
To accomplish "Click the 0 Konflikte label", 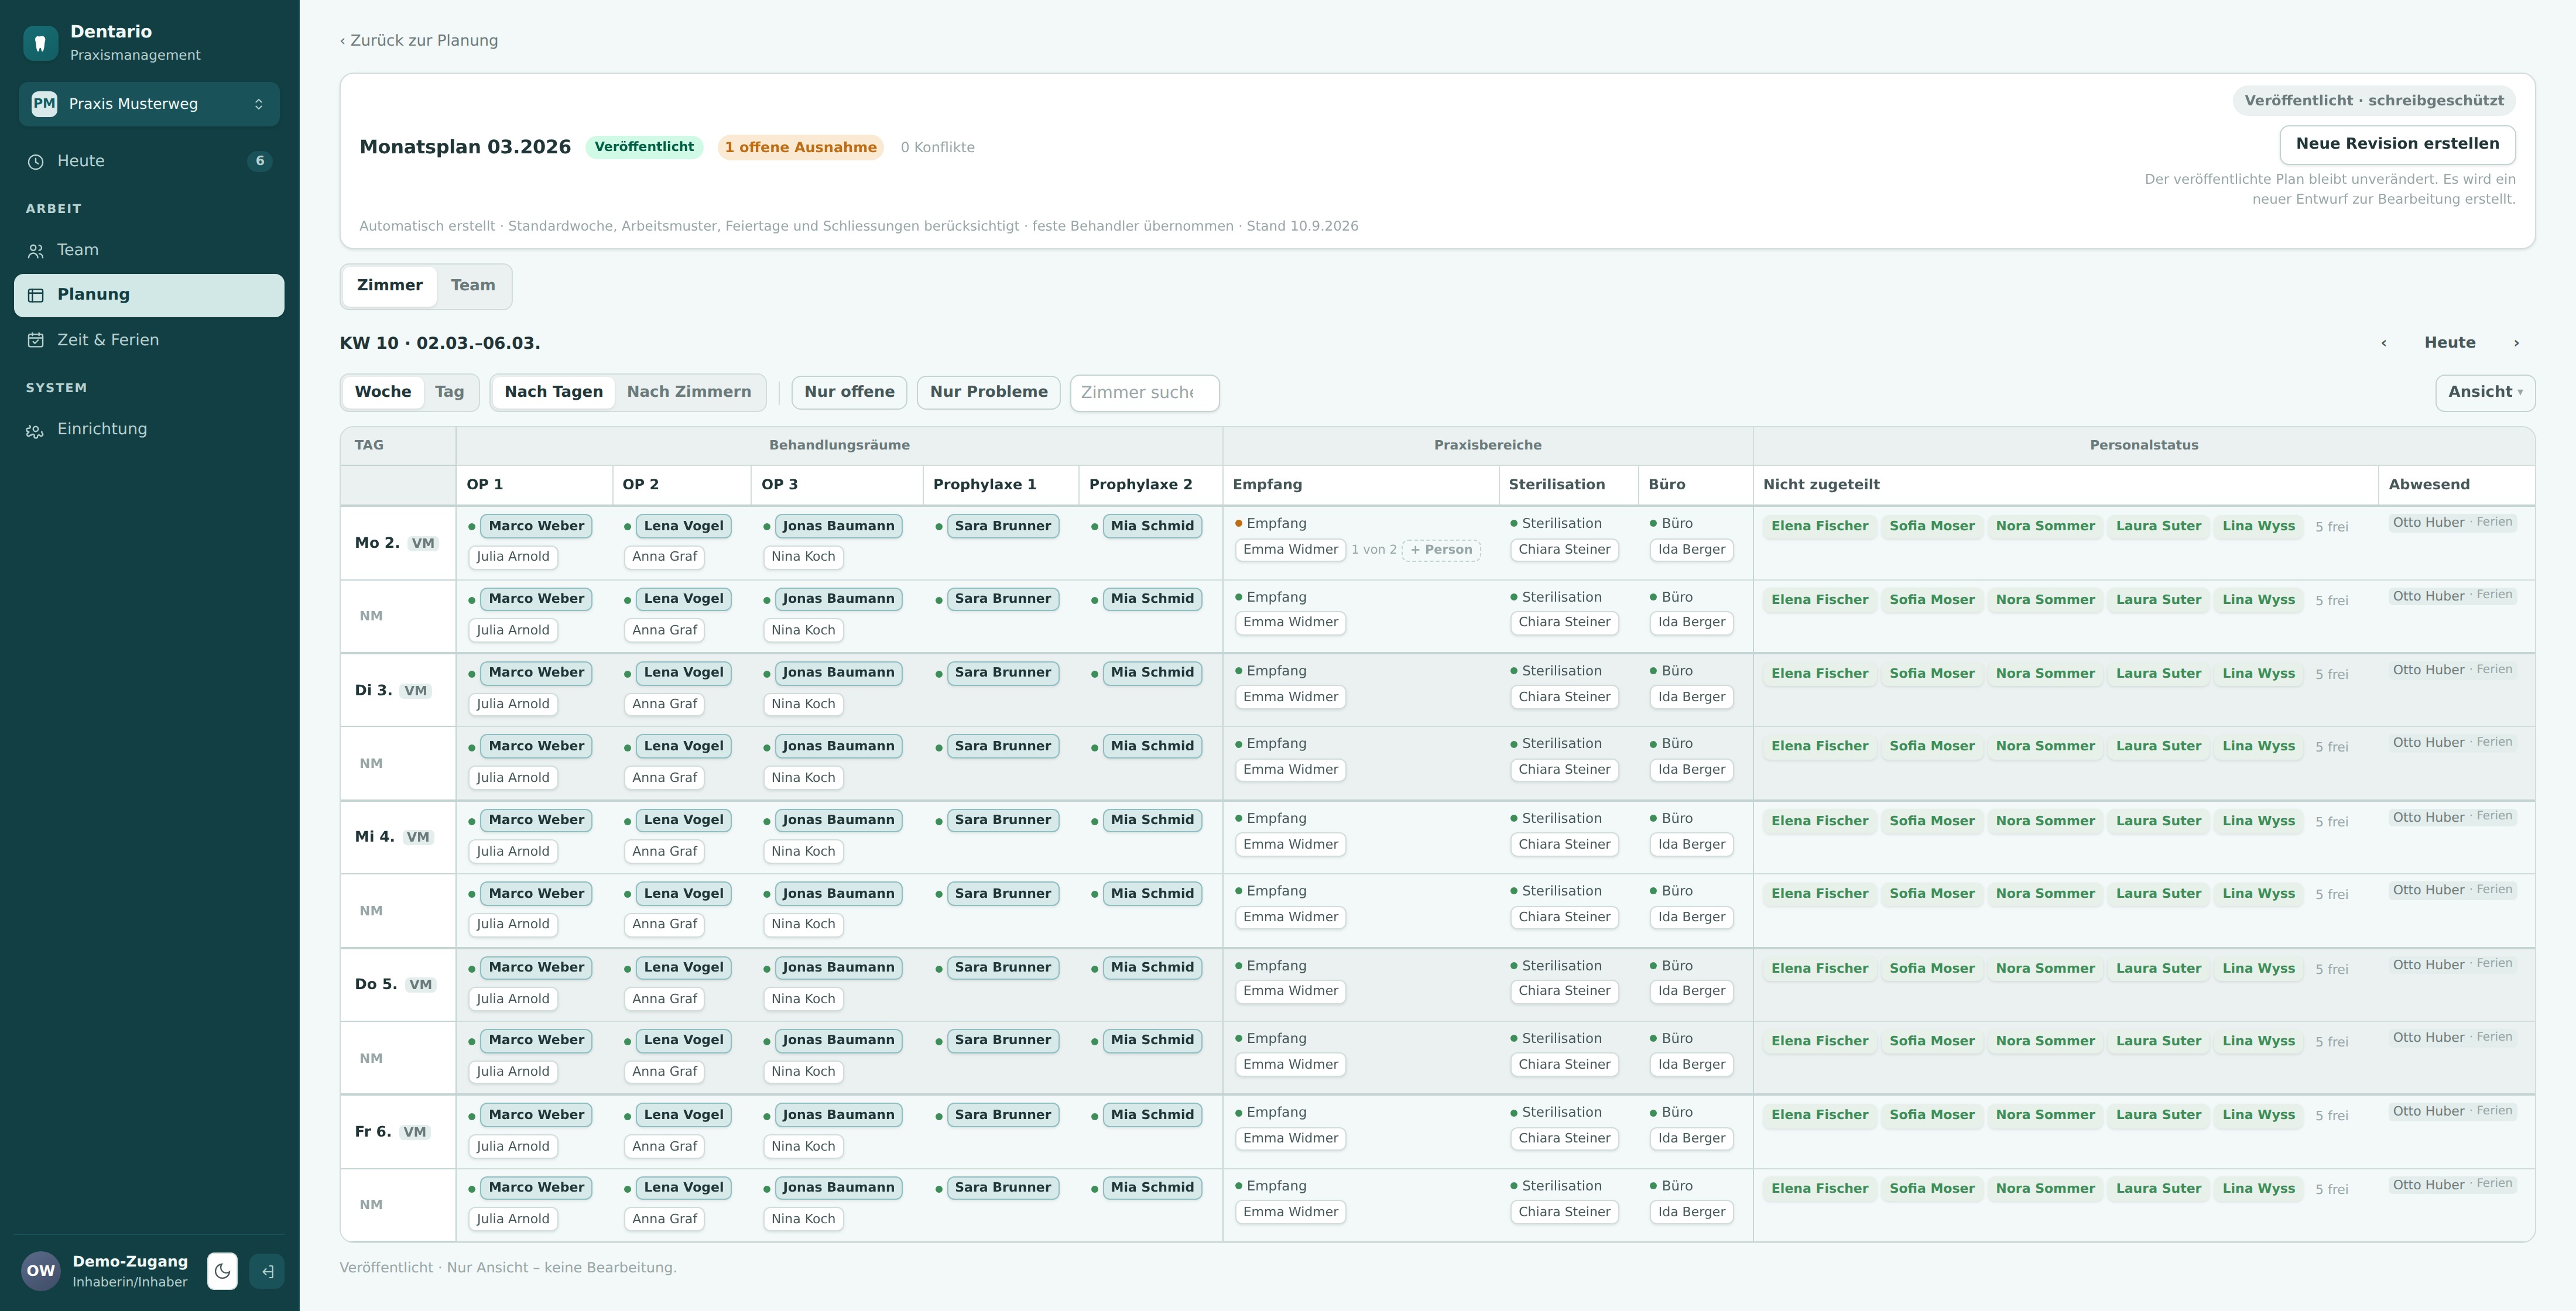I will (x=937, y=148).
